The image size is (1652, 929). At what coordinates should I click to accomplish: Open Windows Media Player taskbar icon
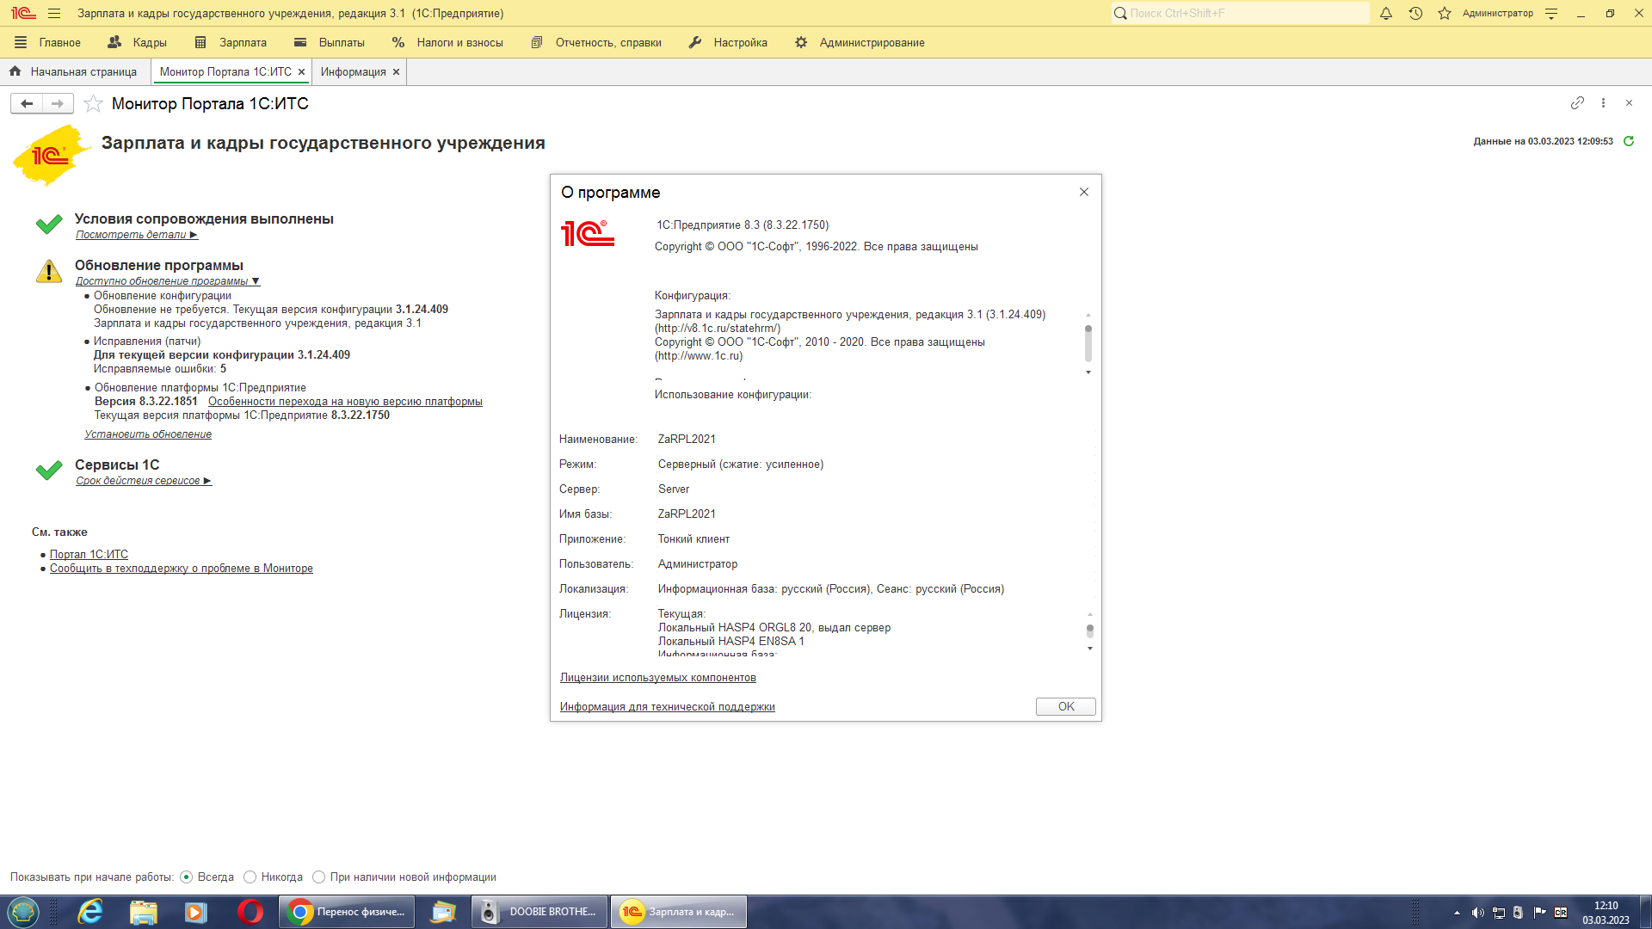[196, 912]
